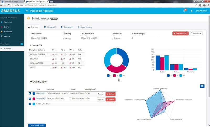Open the Create scenario tab
This screenshot has width=210, height=127.
point(85,27)
